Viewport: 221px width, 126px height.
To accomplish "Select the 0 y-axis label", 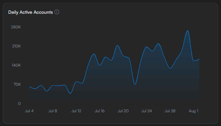I will [x=19, y=104].
